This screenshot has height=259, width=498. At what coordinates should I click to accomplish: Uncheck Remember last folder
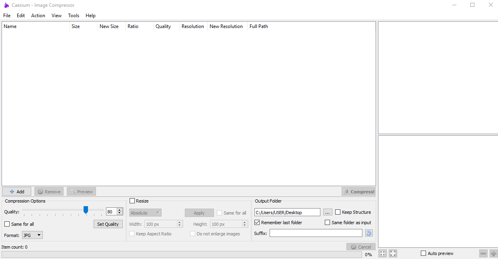click(x=257, y=223)
